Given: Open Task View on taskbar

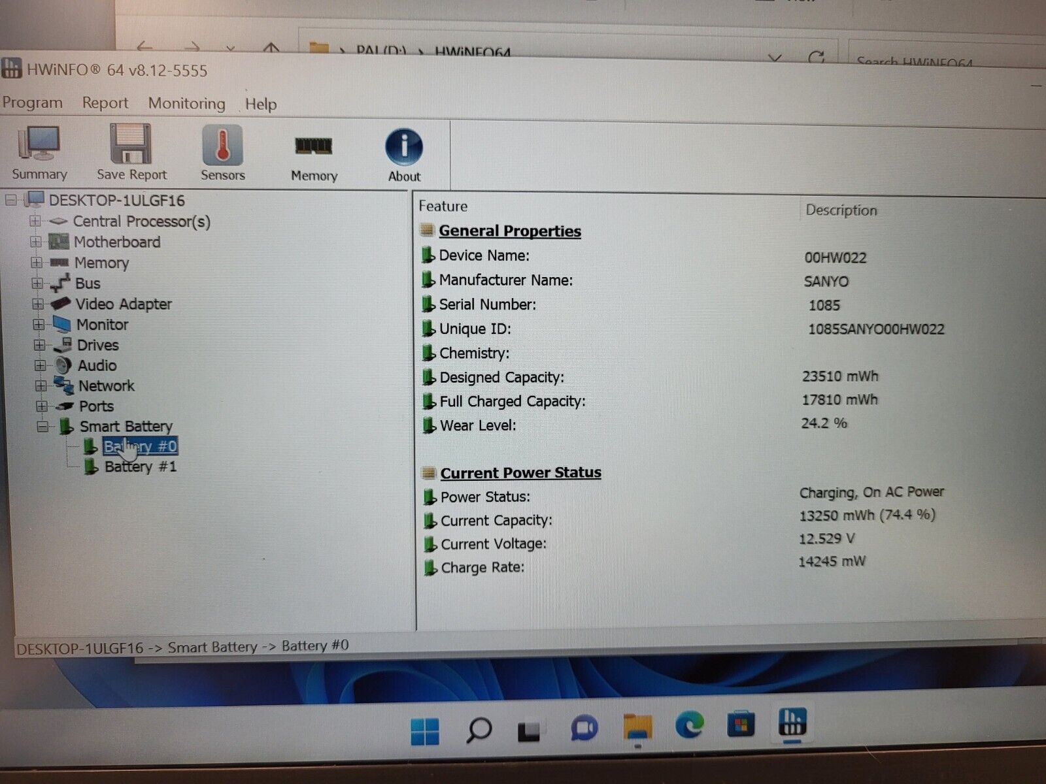Looking at the screenshot, I should tap(529, 731).
